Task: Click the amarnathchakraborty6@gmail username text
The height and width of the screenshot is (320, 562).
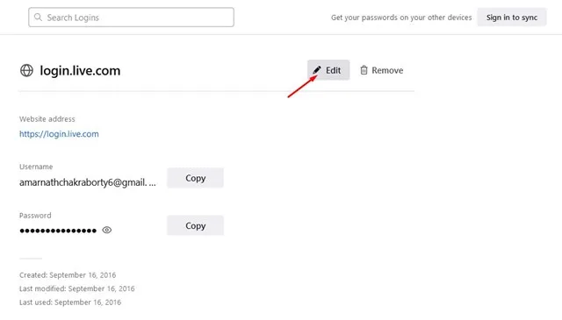Action: pos(88,182)
